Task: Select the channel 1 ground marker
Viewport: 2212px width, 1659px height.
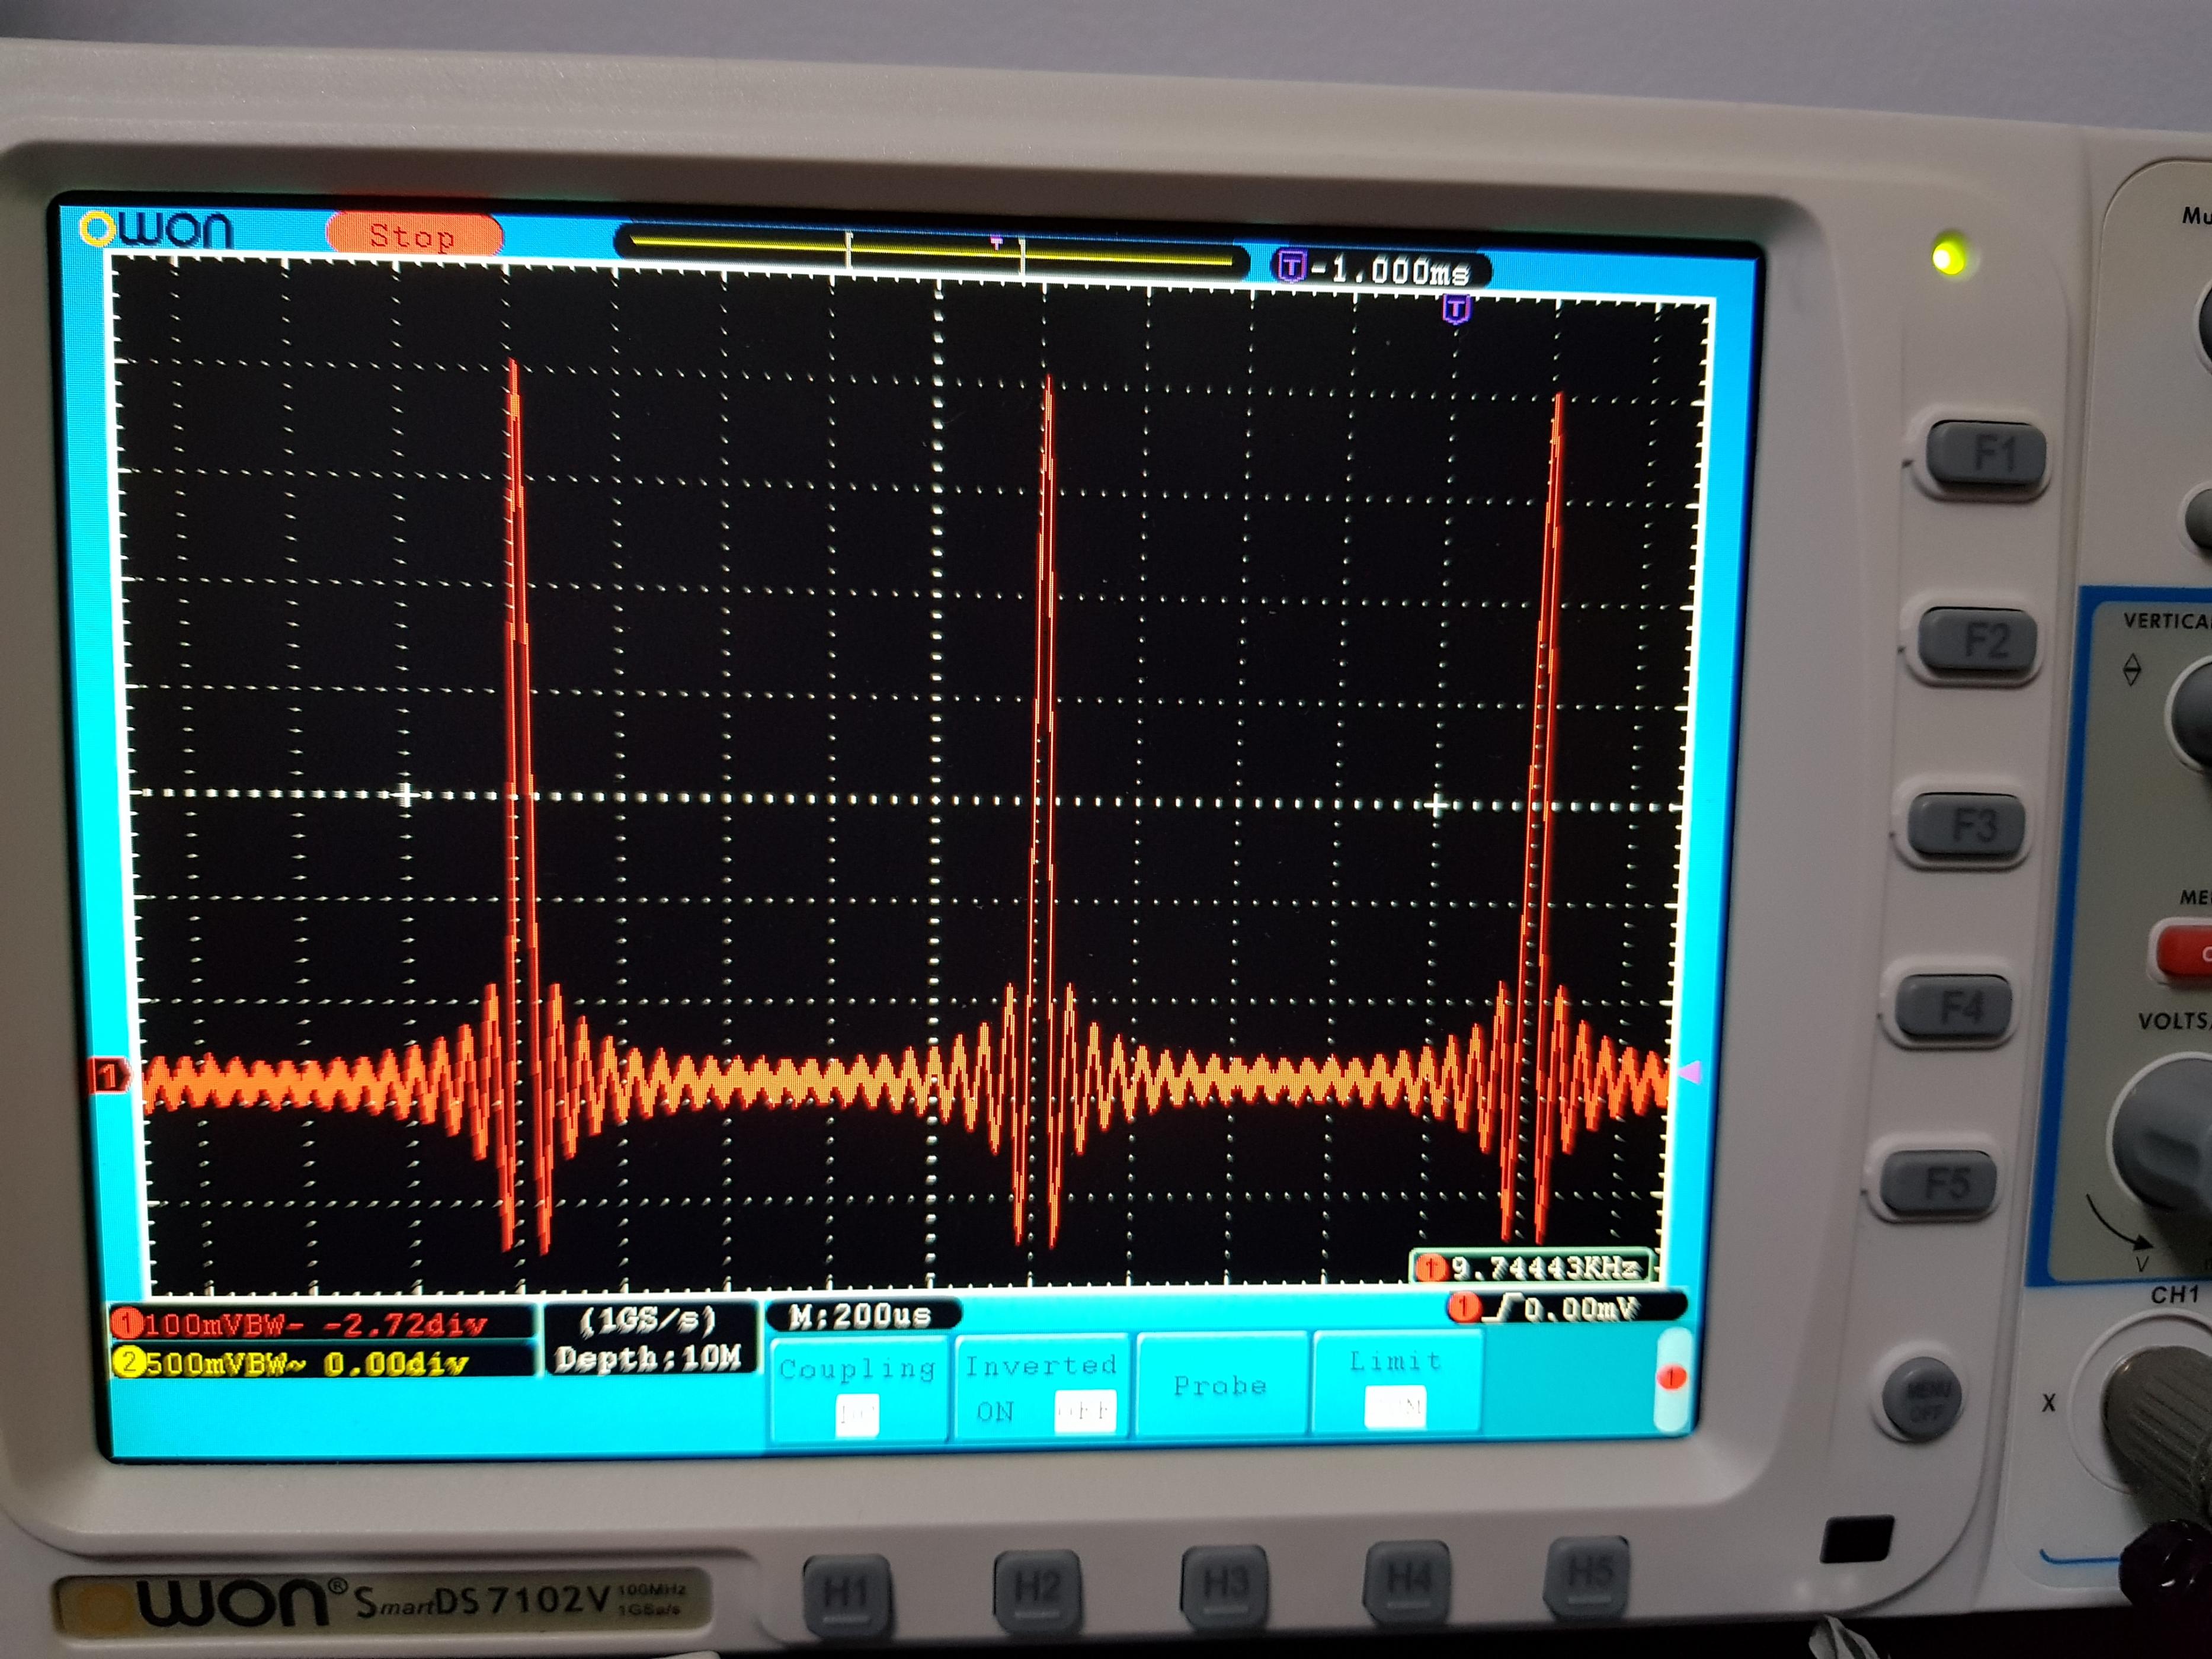Action: pyautogui.click(x=110, y=1076)
